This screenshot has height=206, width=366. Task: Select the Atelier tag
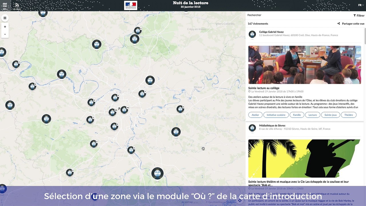coord(255,115)
